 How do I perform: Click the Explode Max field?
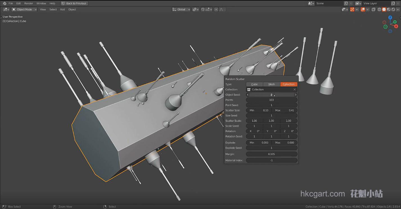[285, 143]
